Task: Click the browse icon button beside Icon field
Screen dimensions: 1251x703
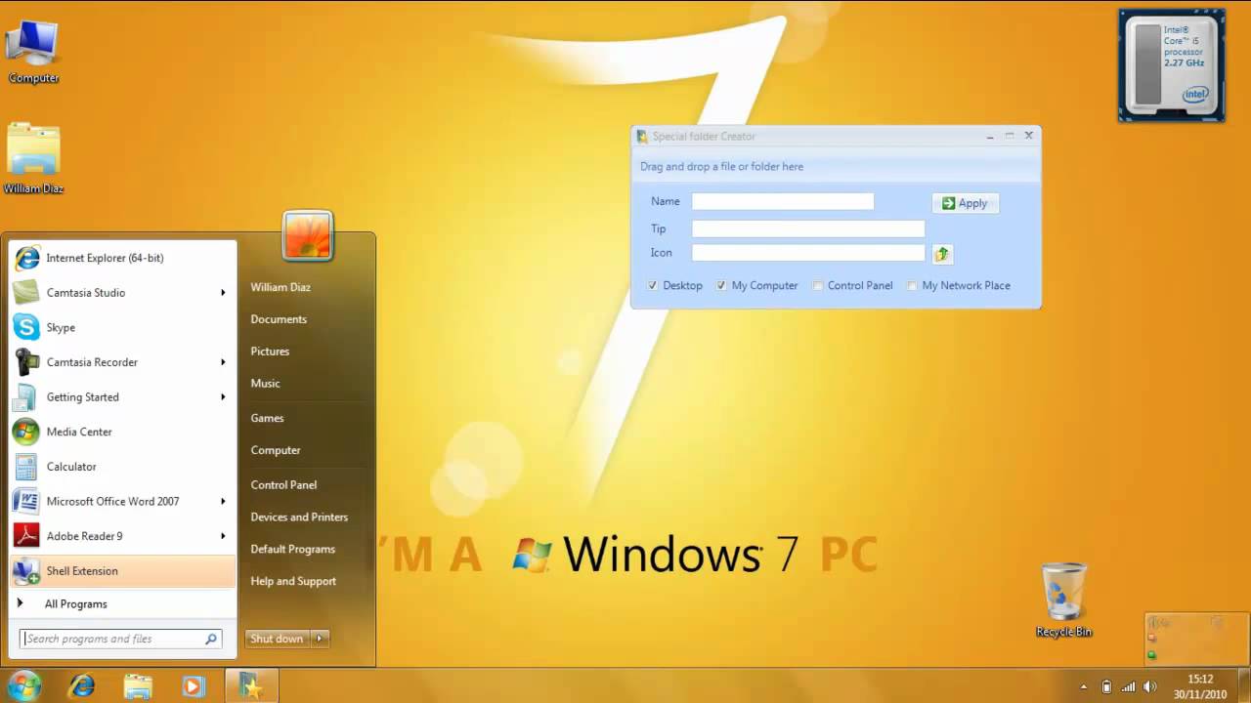Action: tap(942, 254)
